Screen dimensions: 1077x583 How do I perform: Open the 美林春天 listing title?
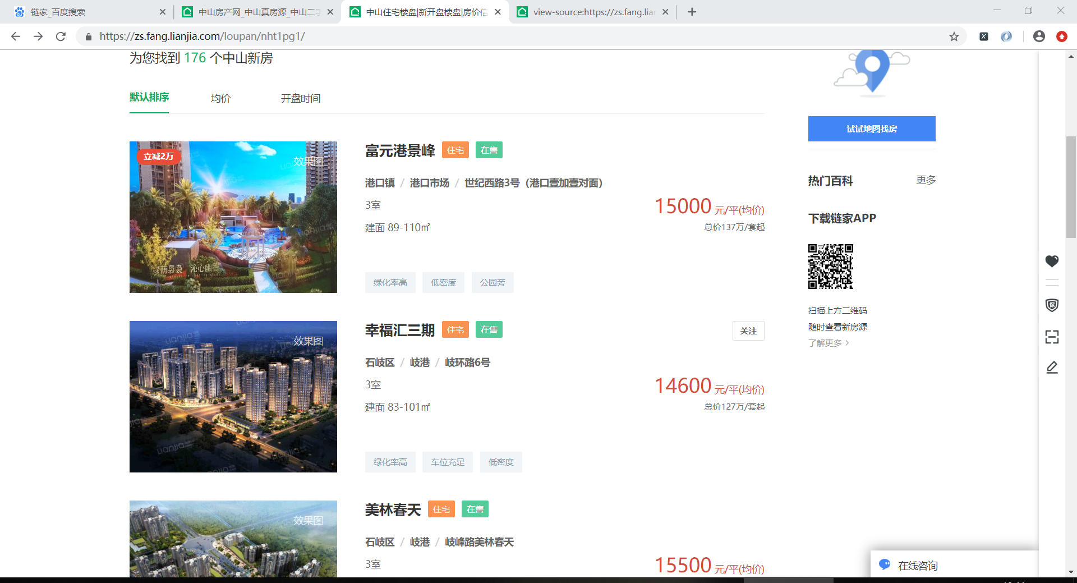pos(393,509)
